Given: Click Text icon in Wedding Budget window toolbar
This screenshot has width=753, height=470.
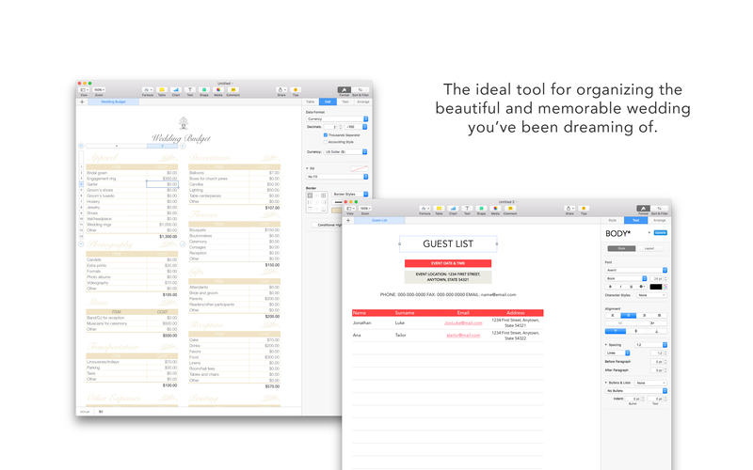Looking at the screenshot, I should coord(190,89).
